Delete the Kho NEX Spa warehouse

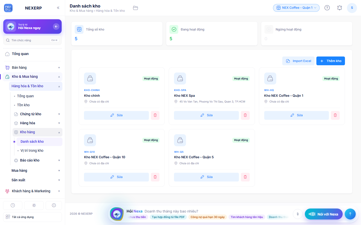click(245, 115)
